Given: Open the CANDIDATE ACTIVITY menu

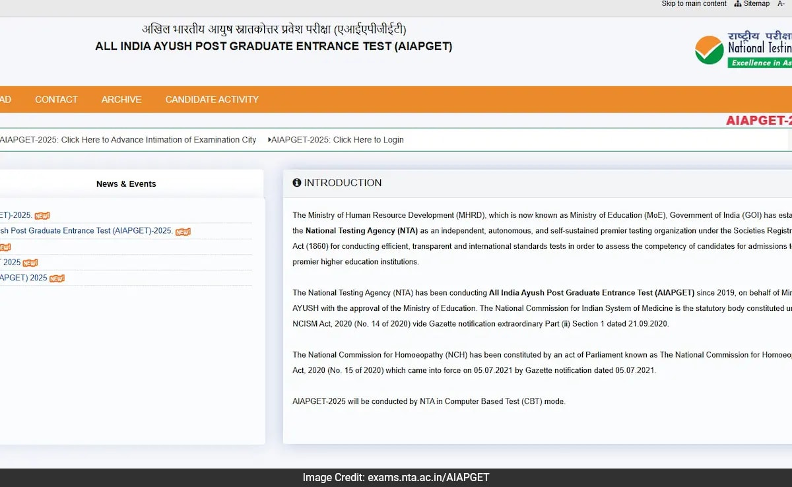Looking at the screenshot, I should [x=212, y=100].
